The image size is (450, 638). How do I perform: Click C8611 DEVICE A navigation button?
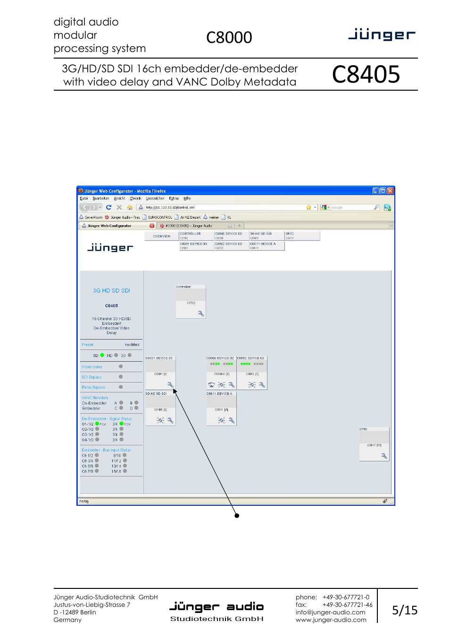[x=267, y=246]
